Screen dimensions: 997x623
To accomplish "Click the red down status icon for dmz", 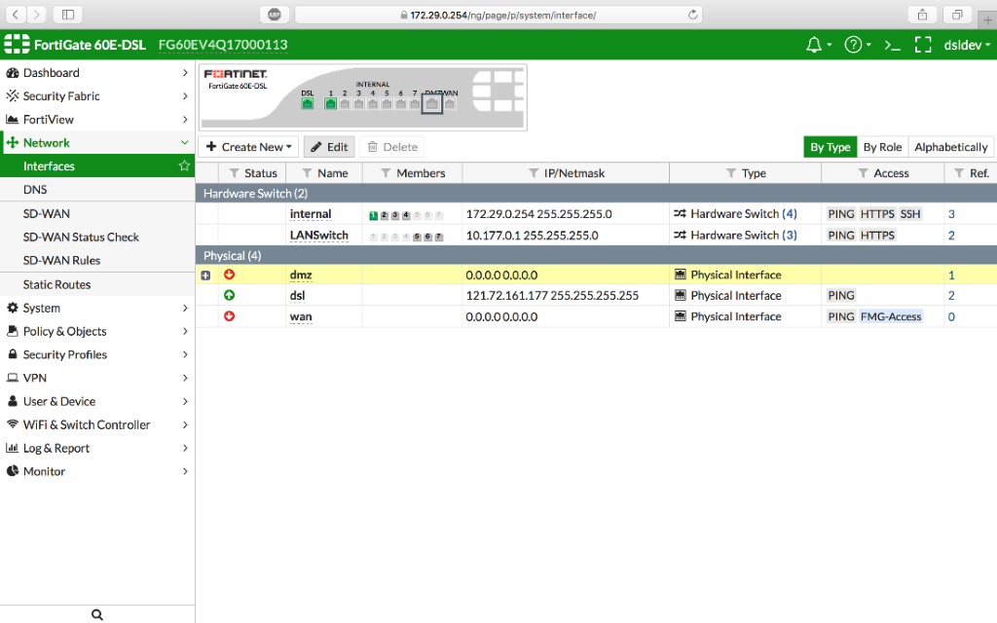I will (229, 275).
